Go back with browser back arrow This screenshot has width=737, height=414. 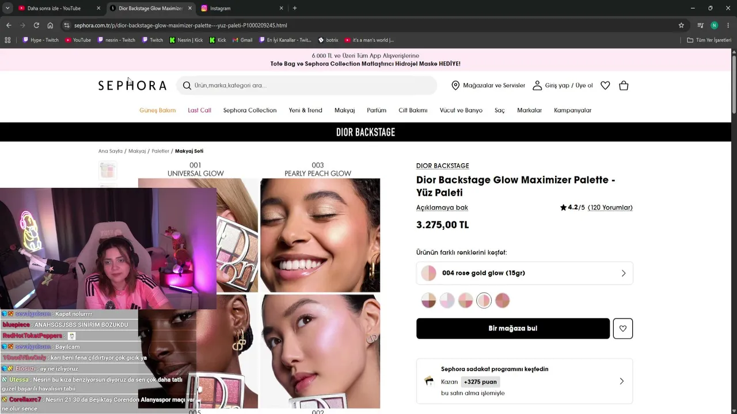pyautogui.click(x=9, y=25)
